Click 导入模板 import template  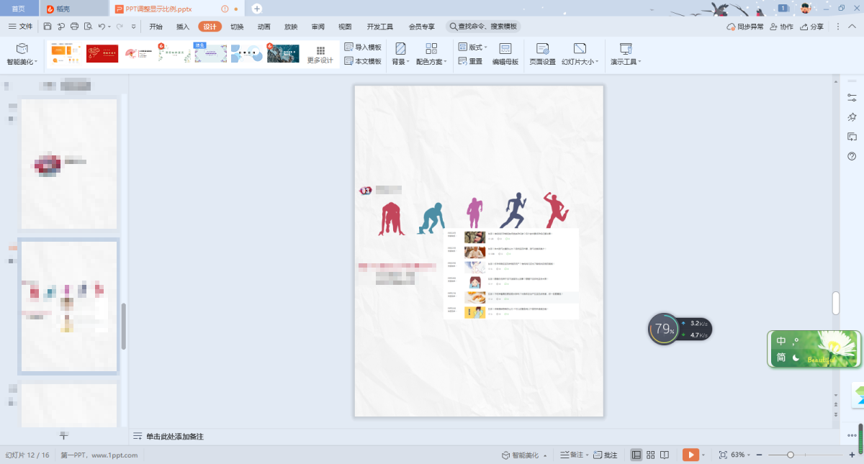click(x=363, y=47)
